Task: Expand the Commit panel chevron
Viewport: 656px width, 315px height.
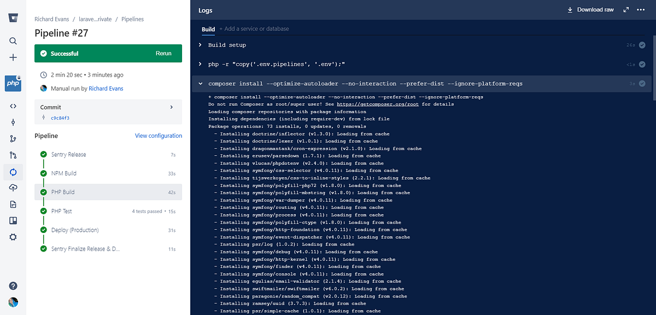Action: pos(171,107)
